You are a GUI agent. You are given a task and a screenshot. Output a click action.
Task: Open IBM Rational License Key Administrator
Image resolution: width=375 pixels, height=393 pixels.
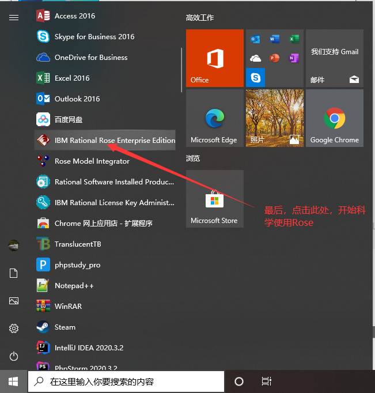coord(105,202)
